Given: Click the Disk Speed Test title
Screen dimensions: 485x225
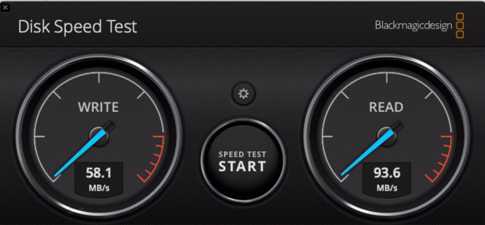Looking at the screenshot, I should (x=78, y=27).
